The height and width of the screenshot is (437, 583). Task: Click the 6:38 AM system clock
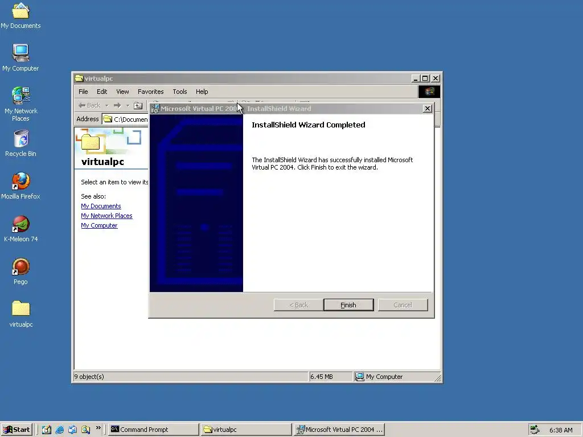tap(561, 430)
